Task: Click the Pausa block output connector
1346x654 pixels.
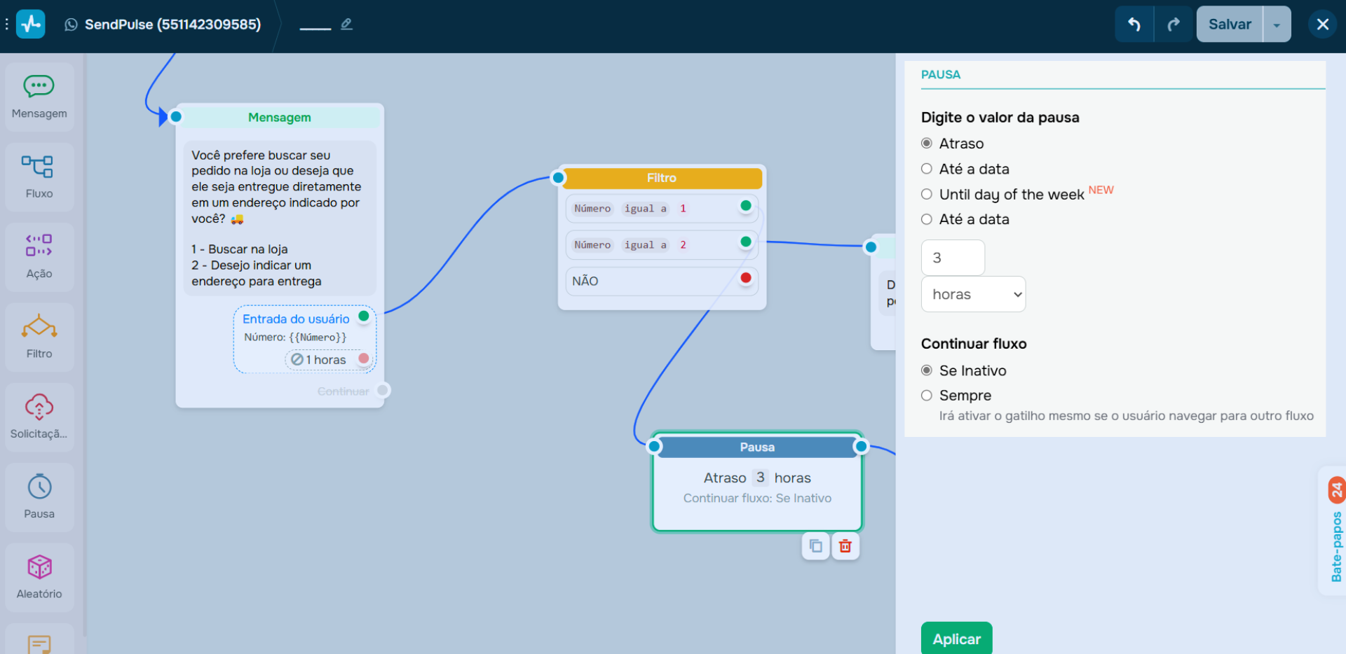Action: pyautogui.click(x=861, y=446)
